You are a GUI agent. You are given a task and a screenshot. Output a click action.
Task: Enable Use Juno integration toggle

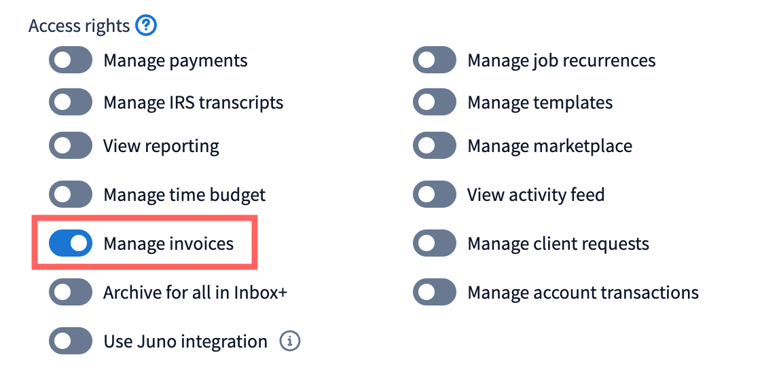point(70,341)
